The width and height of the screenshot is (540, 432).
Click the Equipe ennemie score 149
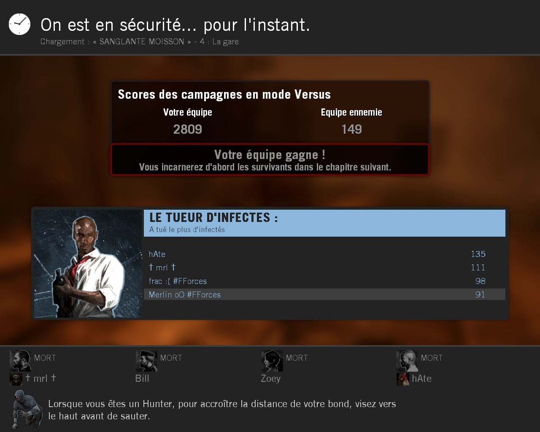click(351, 129)
